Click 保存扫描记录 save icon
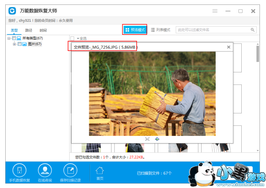266x188 pixels. coord(70,170)
